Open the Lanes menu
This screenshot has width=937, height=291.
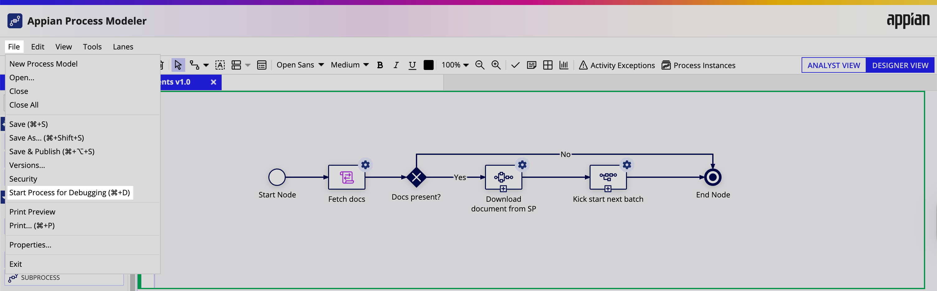(123, 47)
